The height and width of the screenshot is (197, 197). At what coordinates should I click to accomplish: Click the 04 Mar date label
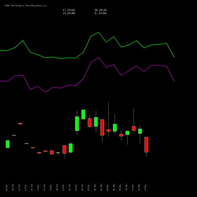coord(101,187)
